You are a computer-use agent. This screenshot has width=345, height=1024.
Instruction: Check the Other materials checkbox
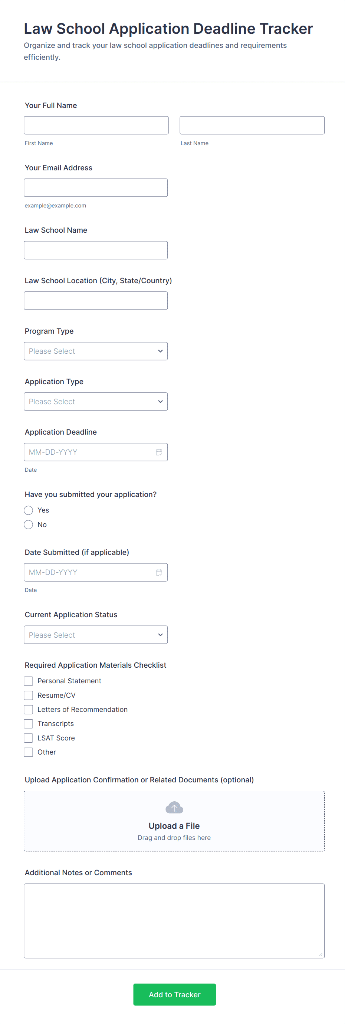coord(28,752)
